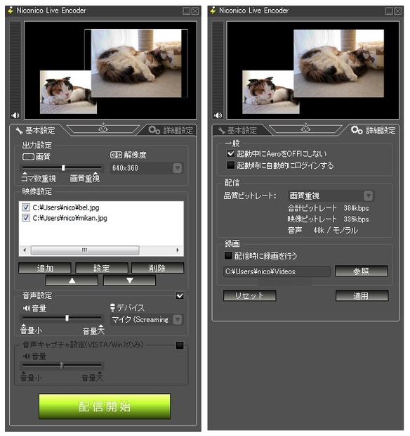The image size is (410, 436).
Task: Click lightning app icon in left title bar
Action: tap(11, 11)
